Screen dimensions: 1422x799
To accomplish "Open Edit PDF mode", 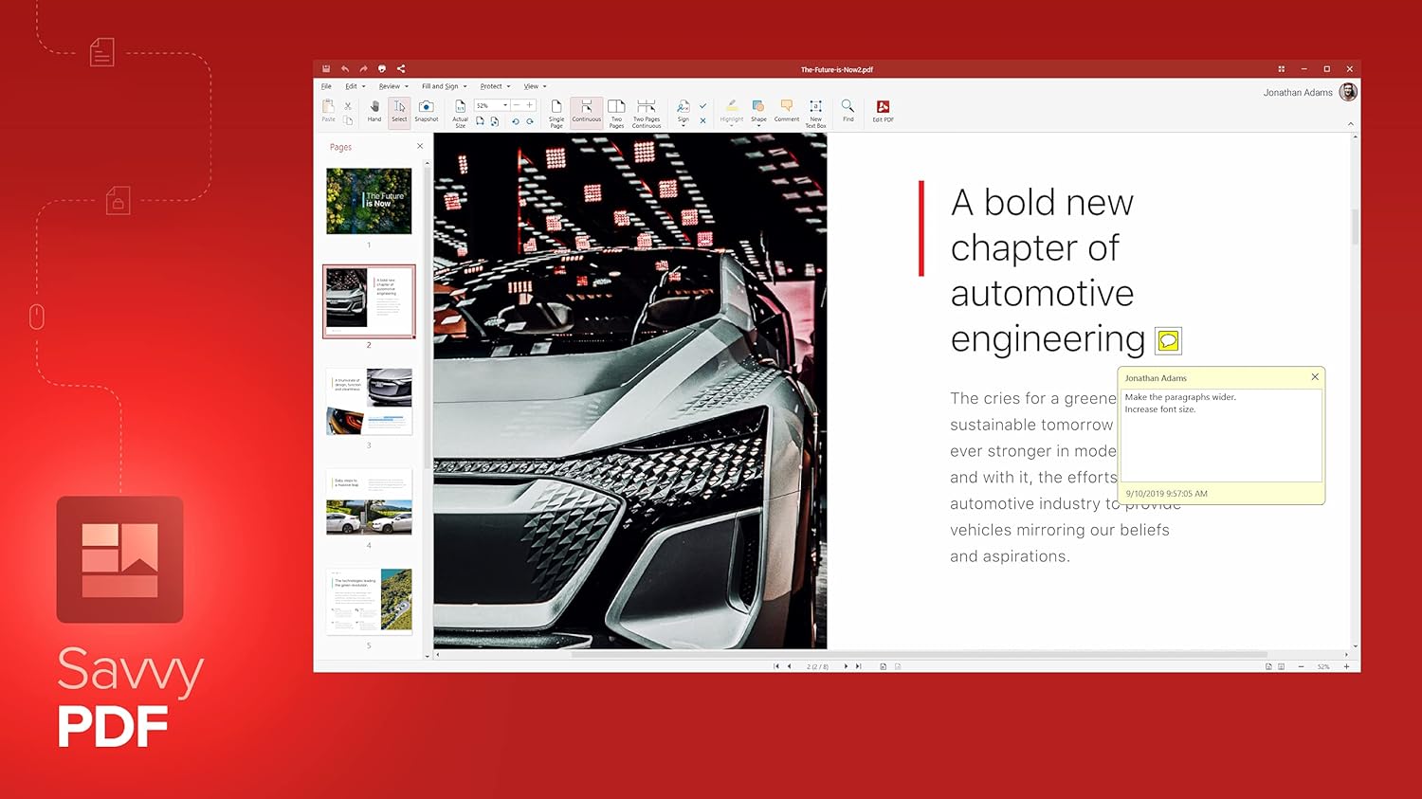I will pos(882,108).
